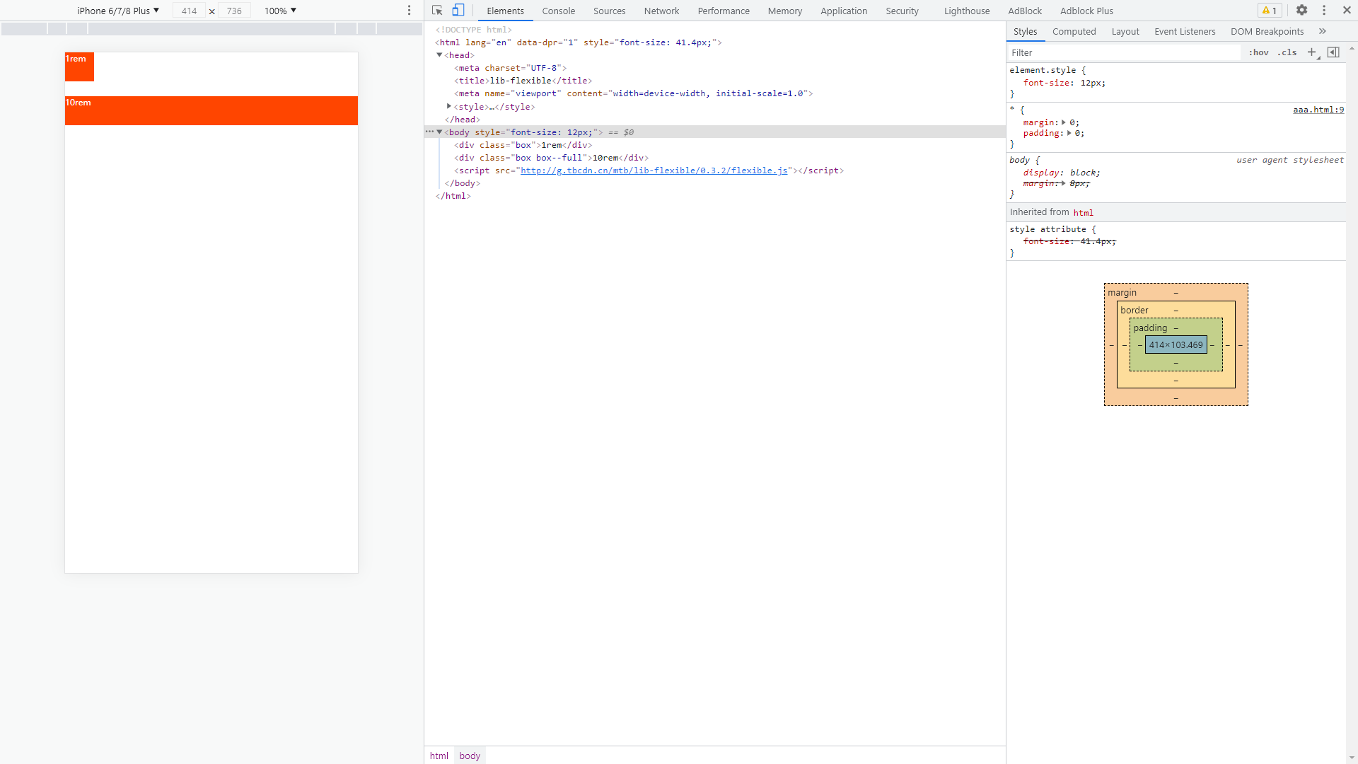Select the meta viewport node
Image resolution: width=1358 pixels, height=764 pixels.
[x=634, y=93]
